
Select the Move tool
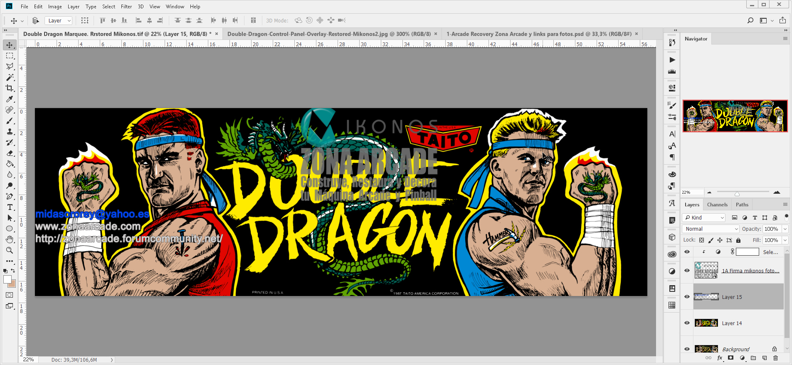point(10,45)
